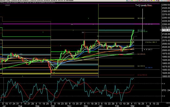Screen dimensions: 170x107
Task: Click the 1900.00 price axis label
Action: 166,63
